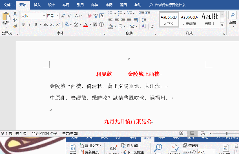Align text right
This screenshot has height=154, width=239.
pos(123,20)
